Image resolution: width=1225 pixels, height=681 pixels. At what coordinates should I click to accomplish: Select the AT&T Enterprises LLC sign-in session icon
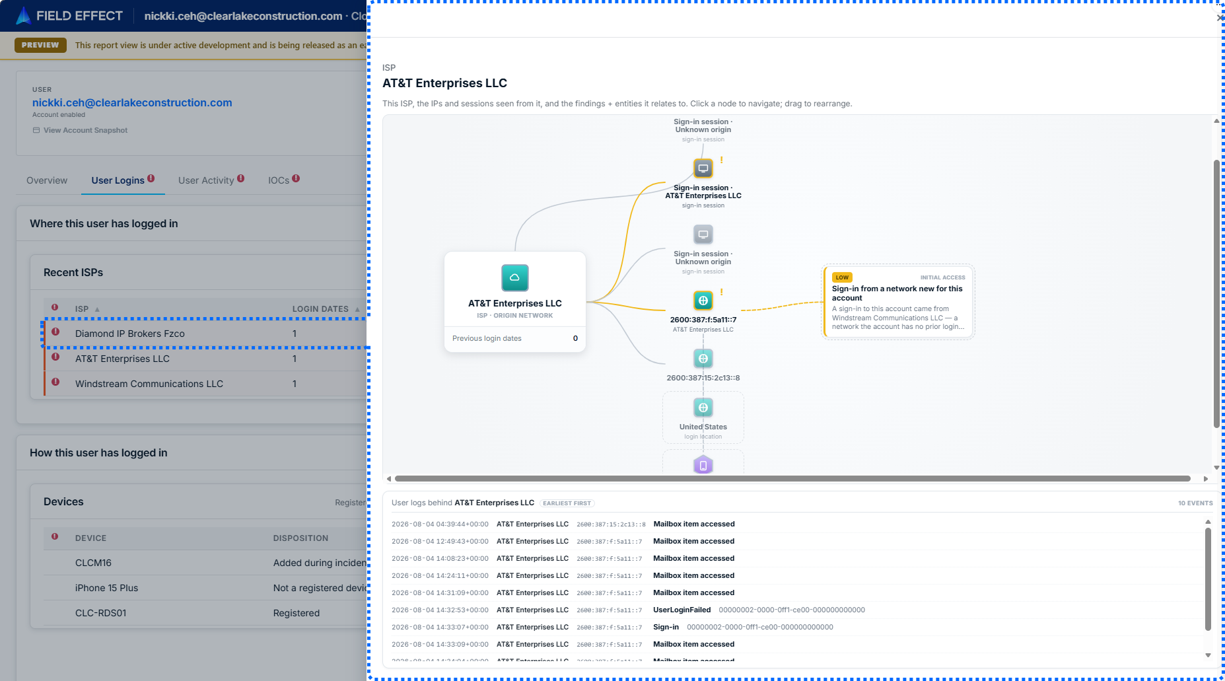point(703,168)
